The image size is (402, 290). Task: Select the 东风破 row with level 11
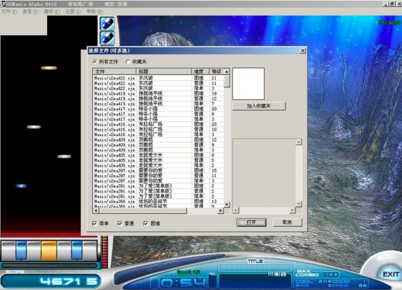[x=158, y=83]
